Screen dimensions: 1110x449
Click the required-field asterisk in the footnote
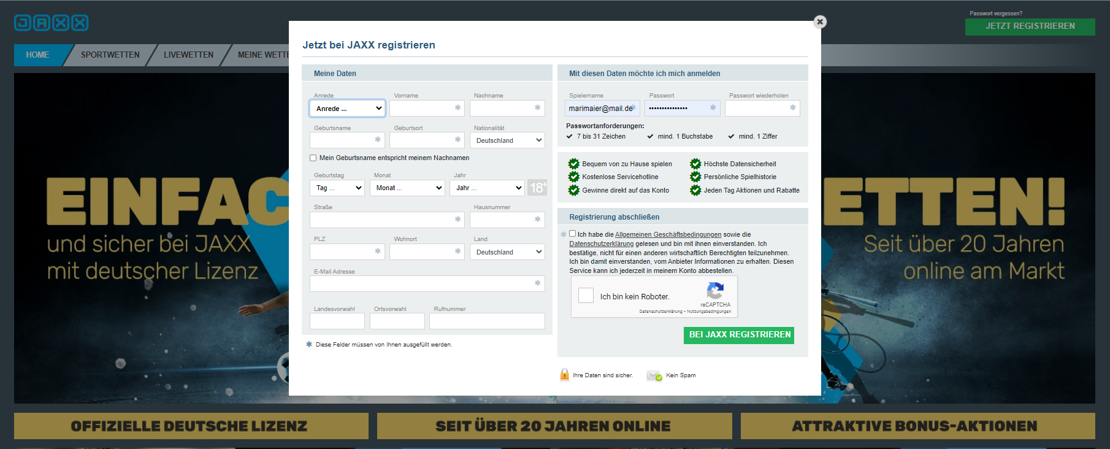coord(309,344)
